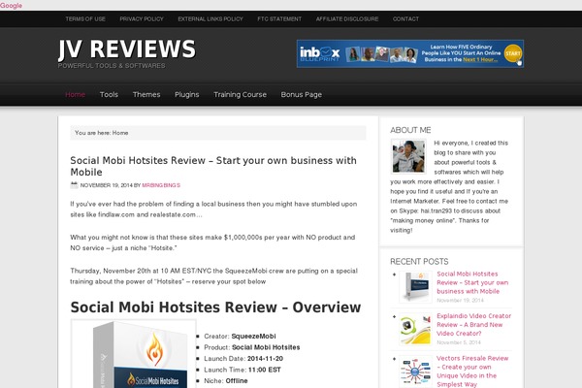
Task: Click the 'Powerful Tools & Softwares' tagline
Action: pos(112,66)
